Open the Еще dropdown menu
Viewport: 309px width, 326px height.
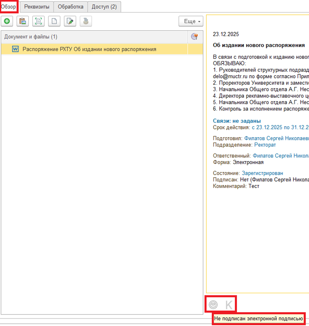pos(191,21)
